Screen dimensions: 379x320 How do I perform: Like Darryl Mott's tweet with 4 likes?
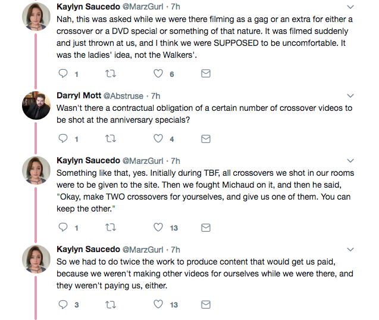click(158, 139)
